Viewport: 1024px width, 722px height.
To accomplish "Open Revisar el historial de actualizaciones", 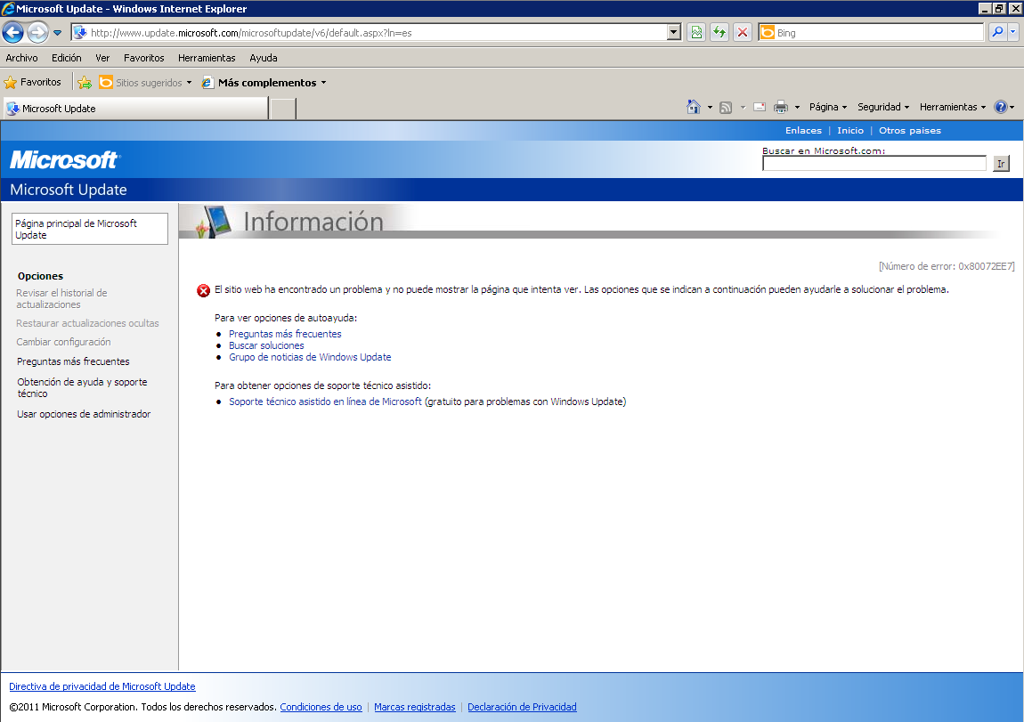I will click(x=61, y=299).
